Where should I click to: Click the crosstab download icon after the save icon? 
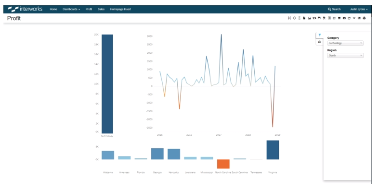pyautogui.click(x=325, y=18)
